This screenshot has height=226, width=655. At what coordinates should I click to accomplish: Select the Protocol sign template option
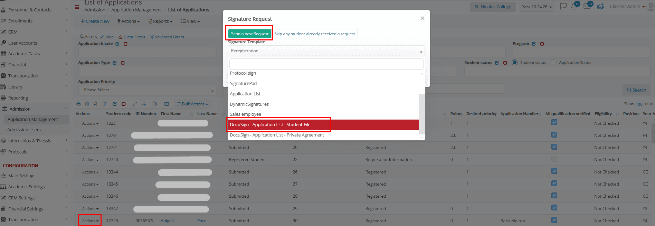pos(323,73)
